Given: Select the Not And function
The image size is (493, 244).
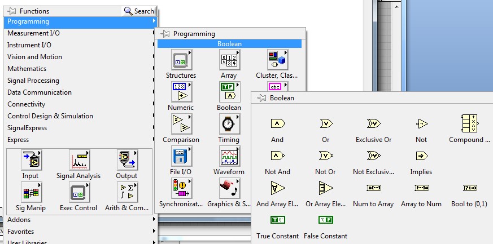Looking at the screenshot, I should click(277, 156).
